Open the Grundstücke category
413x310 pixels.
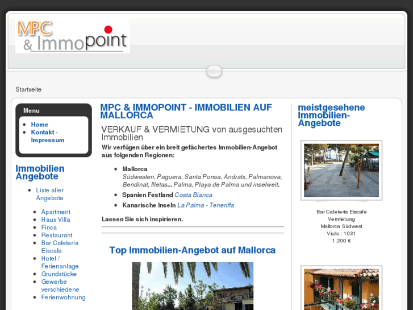tap(59, 274)
